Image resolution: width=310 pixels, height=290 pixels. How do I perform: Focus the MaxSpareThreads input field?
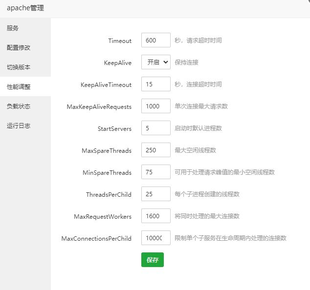click(x=156, y=150)
